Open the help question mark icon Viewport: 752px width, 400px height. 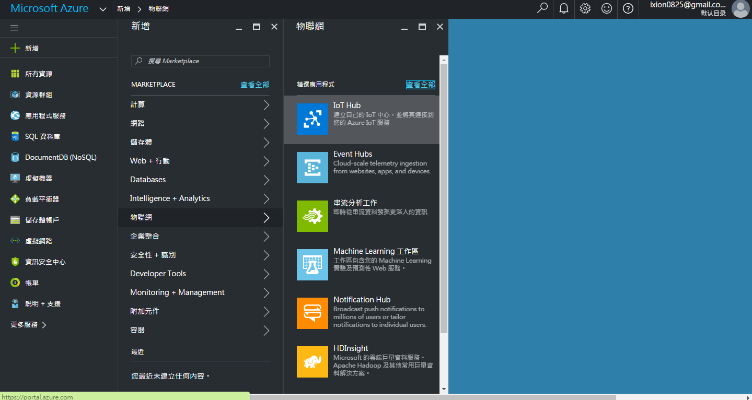point(628,8)
